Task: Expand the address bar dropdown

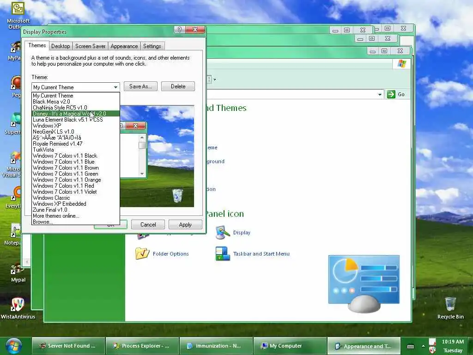Action: 380,94
